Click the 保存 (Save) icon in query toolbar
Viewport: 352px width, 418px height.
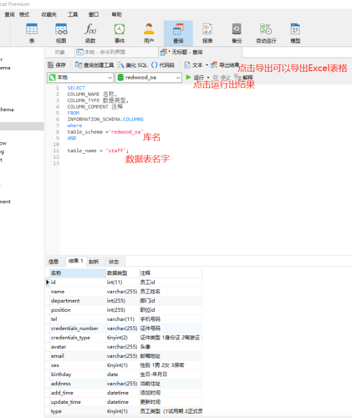(x=57, y=65)
